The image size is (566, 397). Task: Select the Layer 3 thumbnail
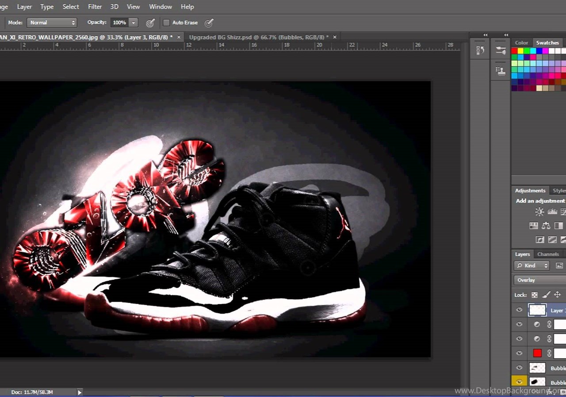coord(537,310)
